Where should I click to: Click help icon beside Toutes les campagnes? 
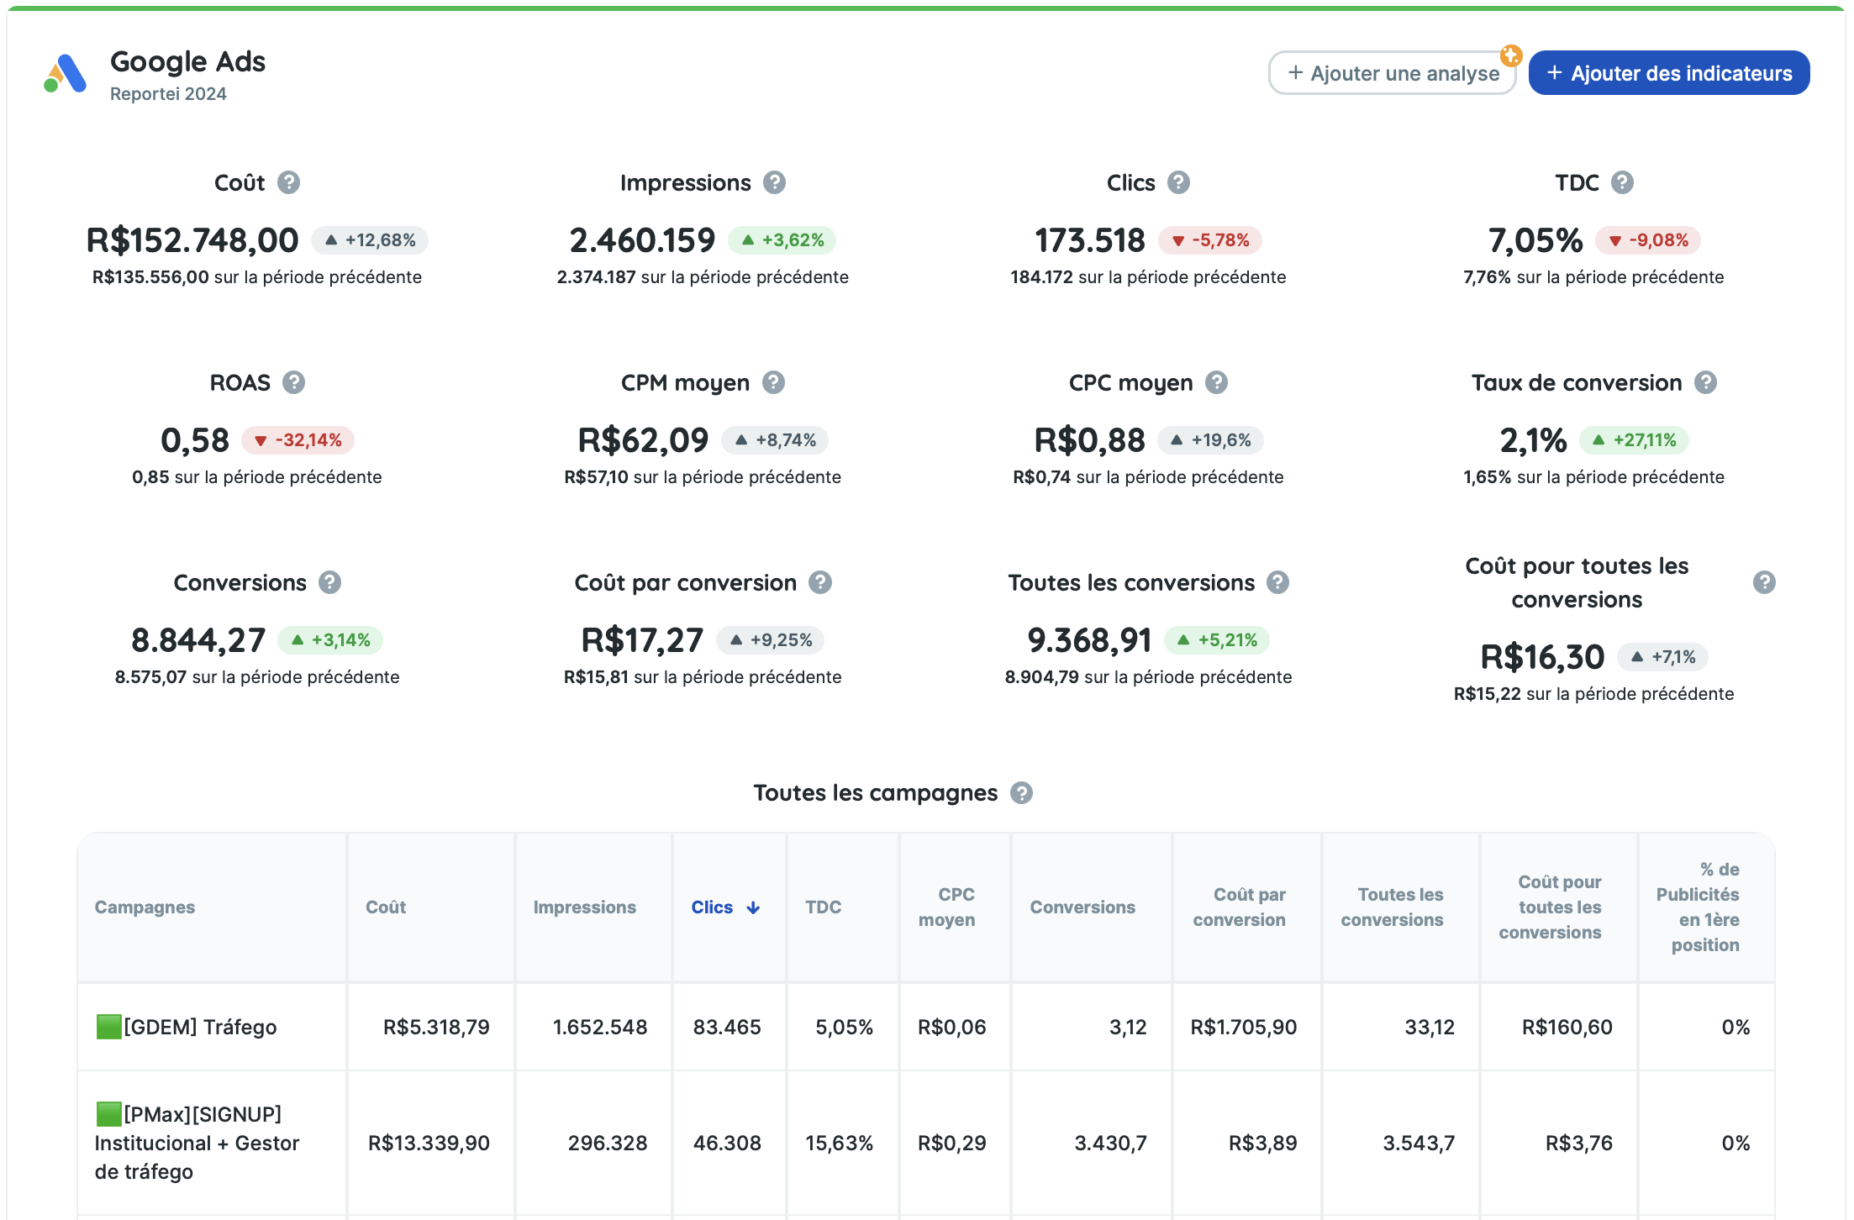1021,792
